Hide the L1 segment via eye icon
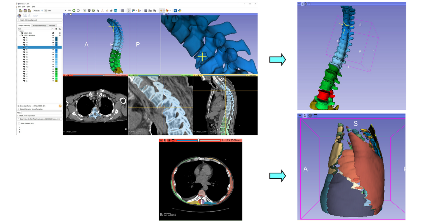The width and height of the screenshot is (431, 221). pyautogui.click(x=53, y=69)
